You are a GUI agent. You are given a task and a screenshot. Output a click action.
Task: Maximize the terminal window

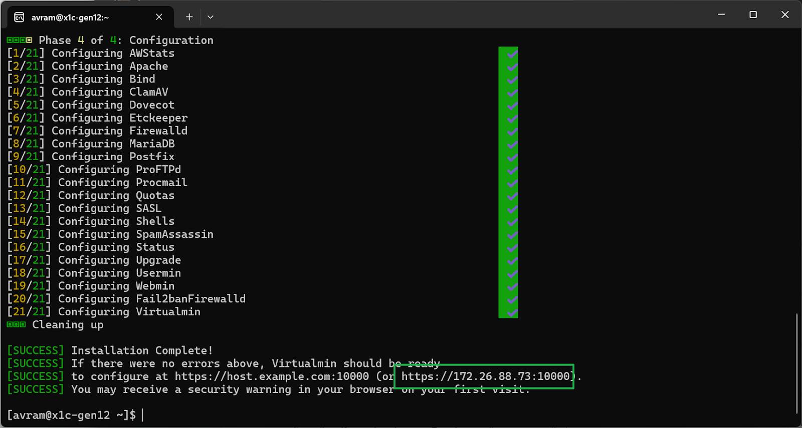click(x=753, y=15)
